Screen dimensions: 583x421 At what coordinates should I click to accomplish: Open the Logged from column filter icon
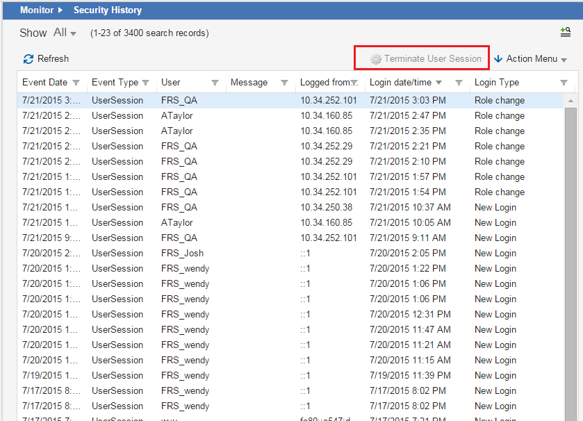[x=356, y=82]
